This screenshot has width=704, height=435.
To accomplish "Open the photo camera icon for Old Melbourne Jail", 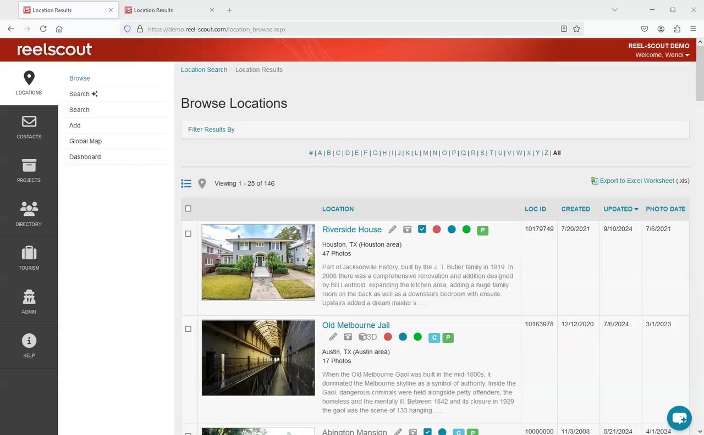I will coord(348,337).
